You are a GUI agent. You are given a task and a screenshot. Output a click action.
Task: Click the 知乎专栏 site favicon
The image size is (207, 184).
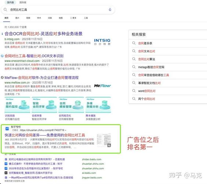(x=7, y=128)
